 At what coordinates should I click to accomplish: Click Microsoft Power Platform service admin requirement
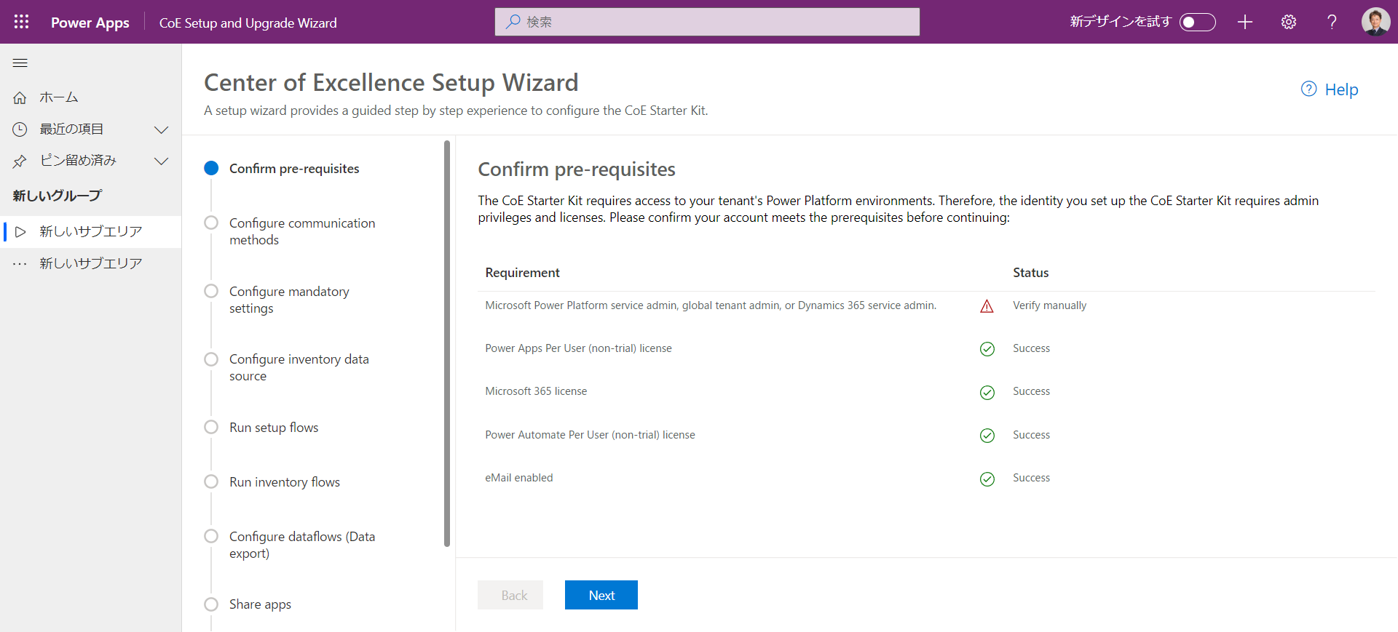click(x=711, y=305)
